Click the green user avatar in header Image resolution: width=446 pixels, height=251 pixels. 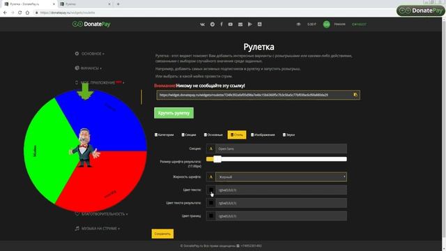(327, 24)
